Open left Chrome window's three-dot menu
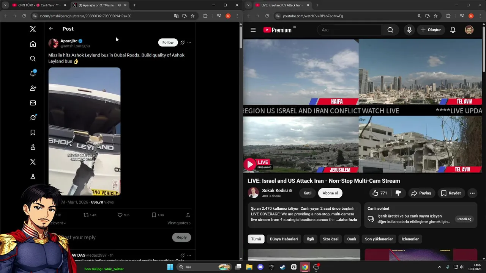Screen dimensions: 486x273 click(x=237, y=16)
